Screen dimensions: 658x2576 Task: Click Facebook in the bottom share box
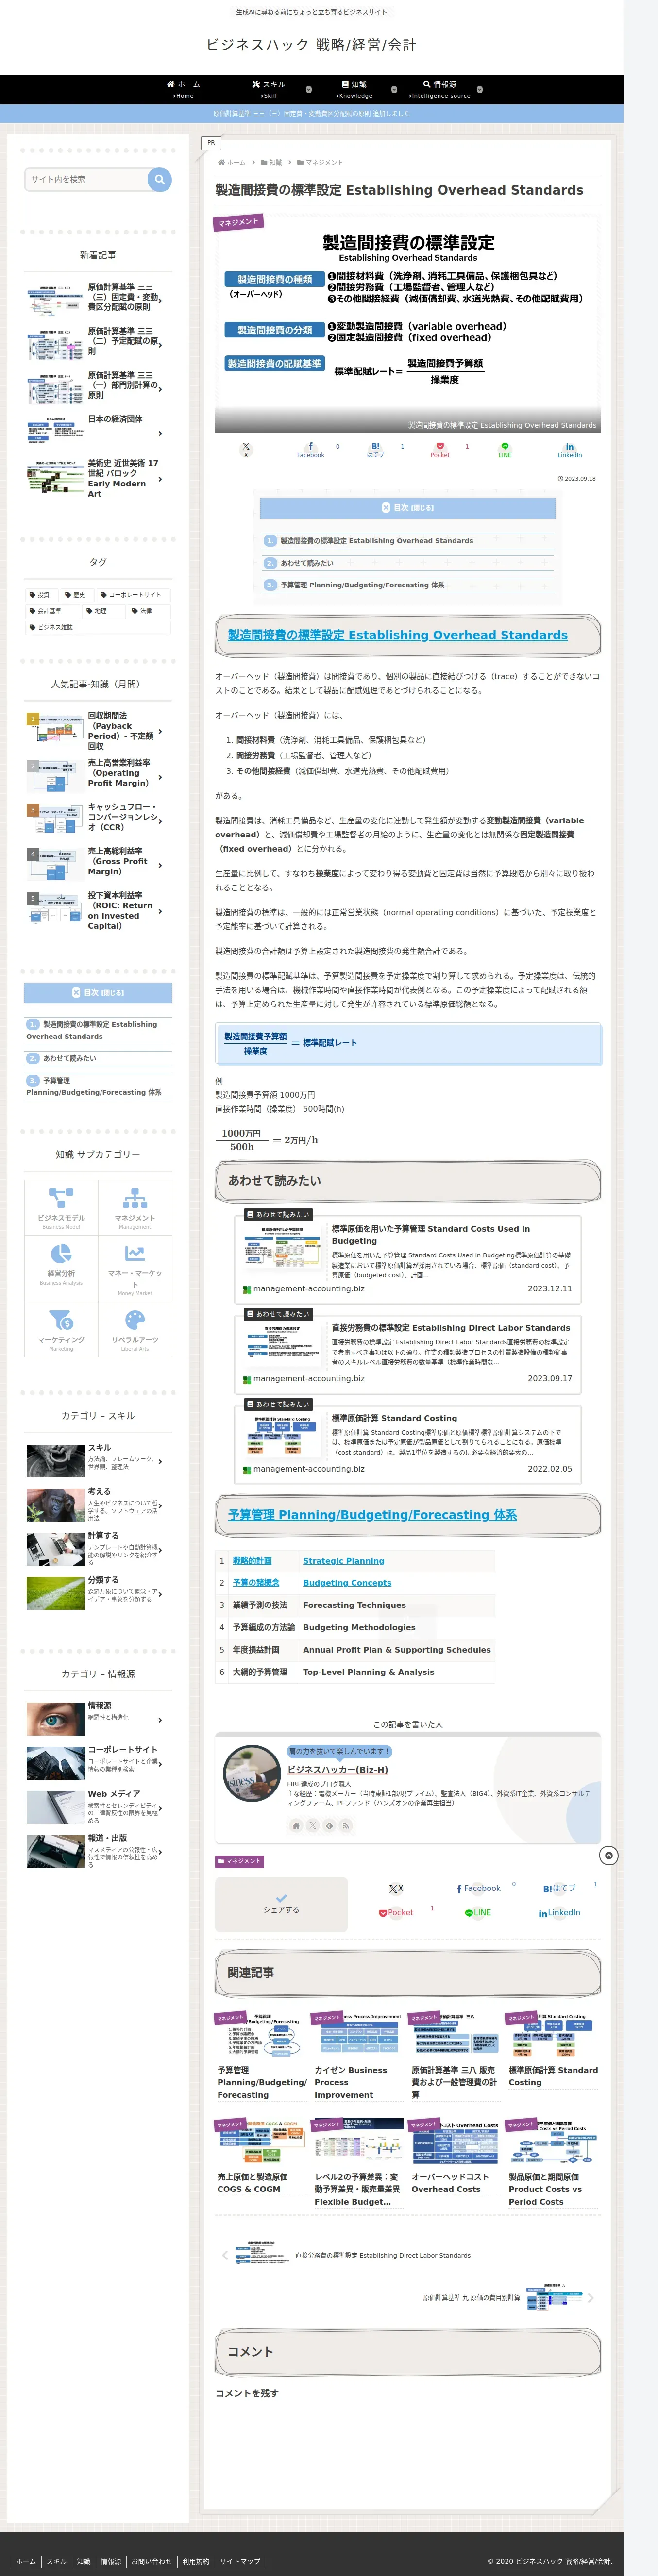479,1888
